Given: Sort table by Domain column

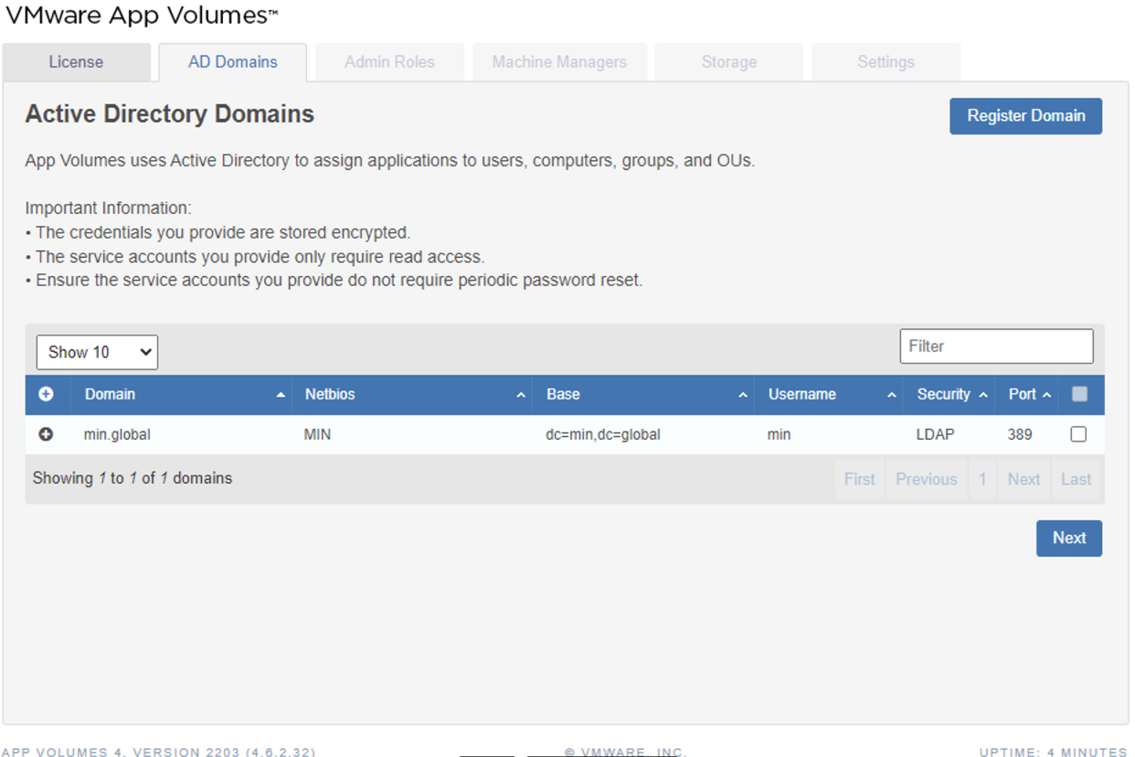Looking at the screenshot, I should coord(182,394).
